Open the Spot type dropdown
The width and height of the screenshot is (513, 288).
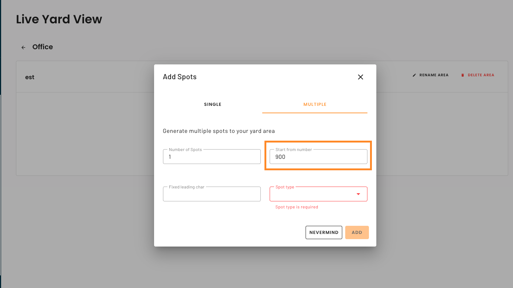pos(319,194)
